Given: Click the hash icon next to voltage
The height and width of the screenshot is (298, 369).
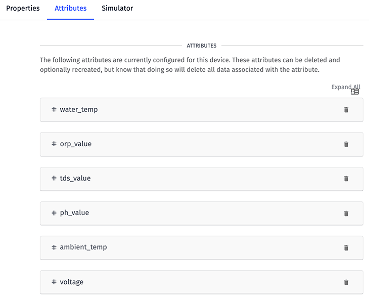Looking at the screenshot, I should 54,281.
